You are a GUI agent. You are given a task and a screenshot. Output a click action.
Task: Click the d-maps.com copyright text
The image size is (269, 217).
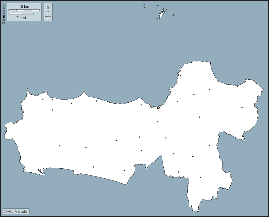click(4, 12)
